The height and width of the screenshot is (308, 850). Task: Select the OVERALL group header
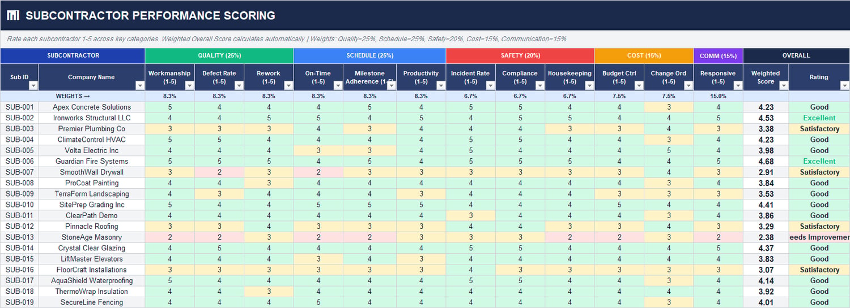(x=796, y=55)
